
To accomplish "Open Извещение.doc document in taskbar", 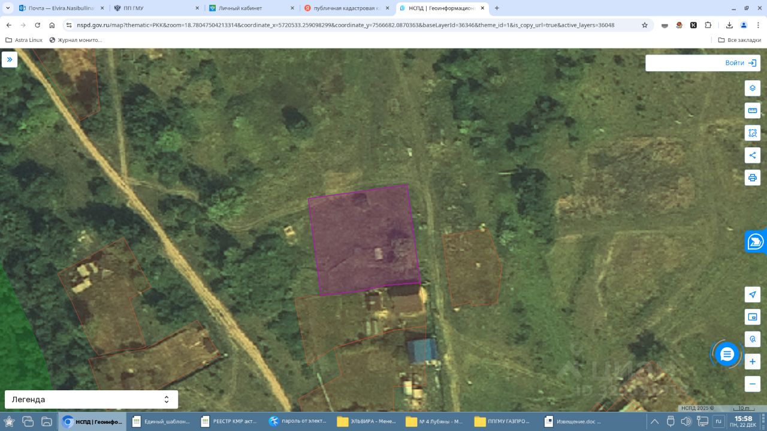I will pos(573,421).
